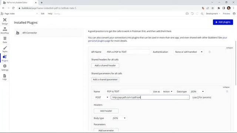Click Add a shared header
Screen dimensions: 237x133
pyautogui.click(x=105, y=65)
